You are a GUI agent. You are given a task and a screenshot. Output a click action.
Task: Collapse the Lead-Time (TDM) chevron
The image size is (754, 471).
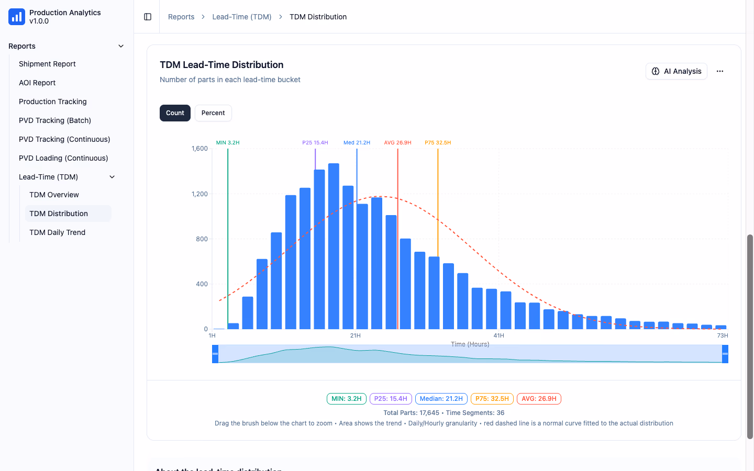[112, 177]
